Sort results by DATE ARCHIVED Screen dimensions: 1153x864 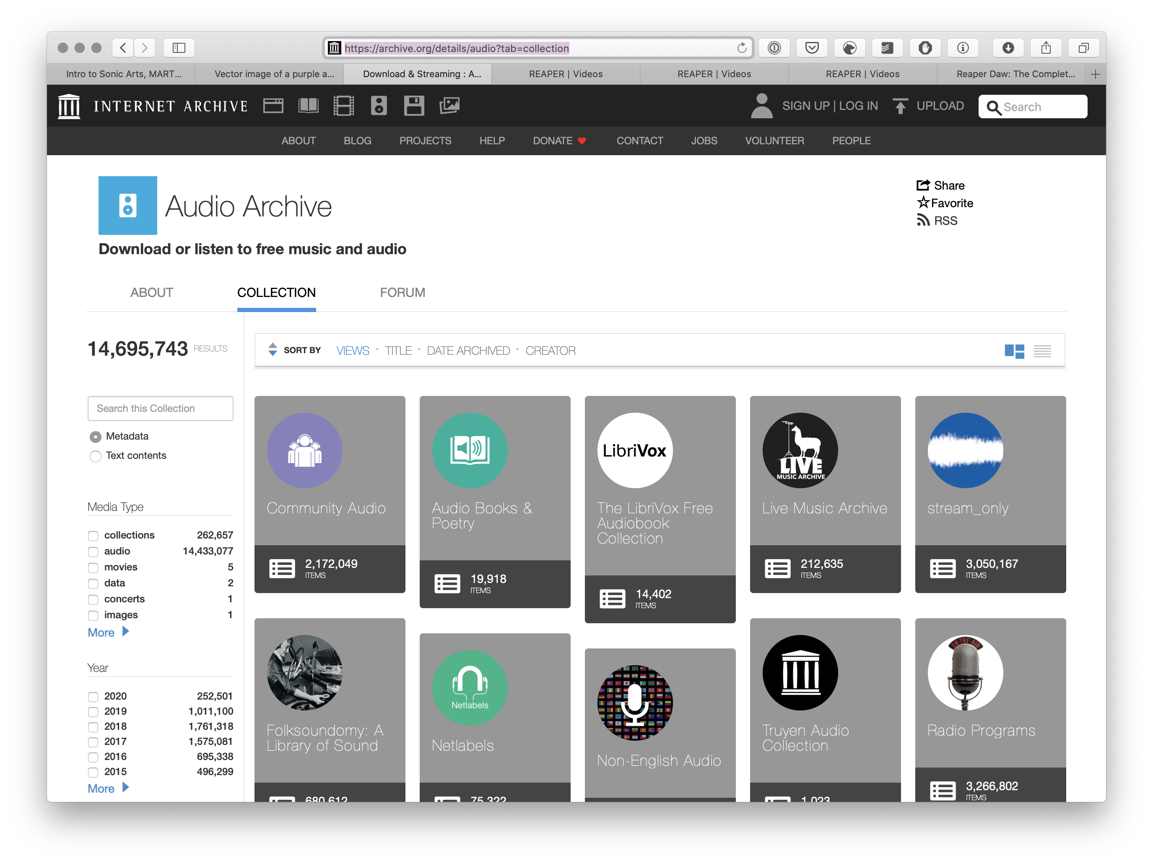pos(468,351)
